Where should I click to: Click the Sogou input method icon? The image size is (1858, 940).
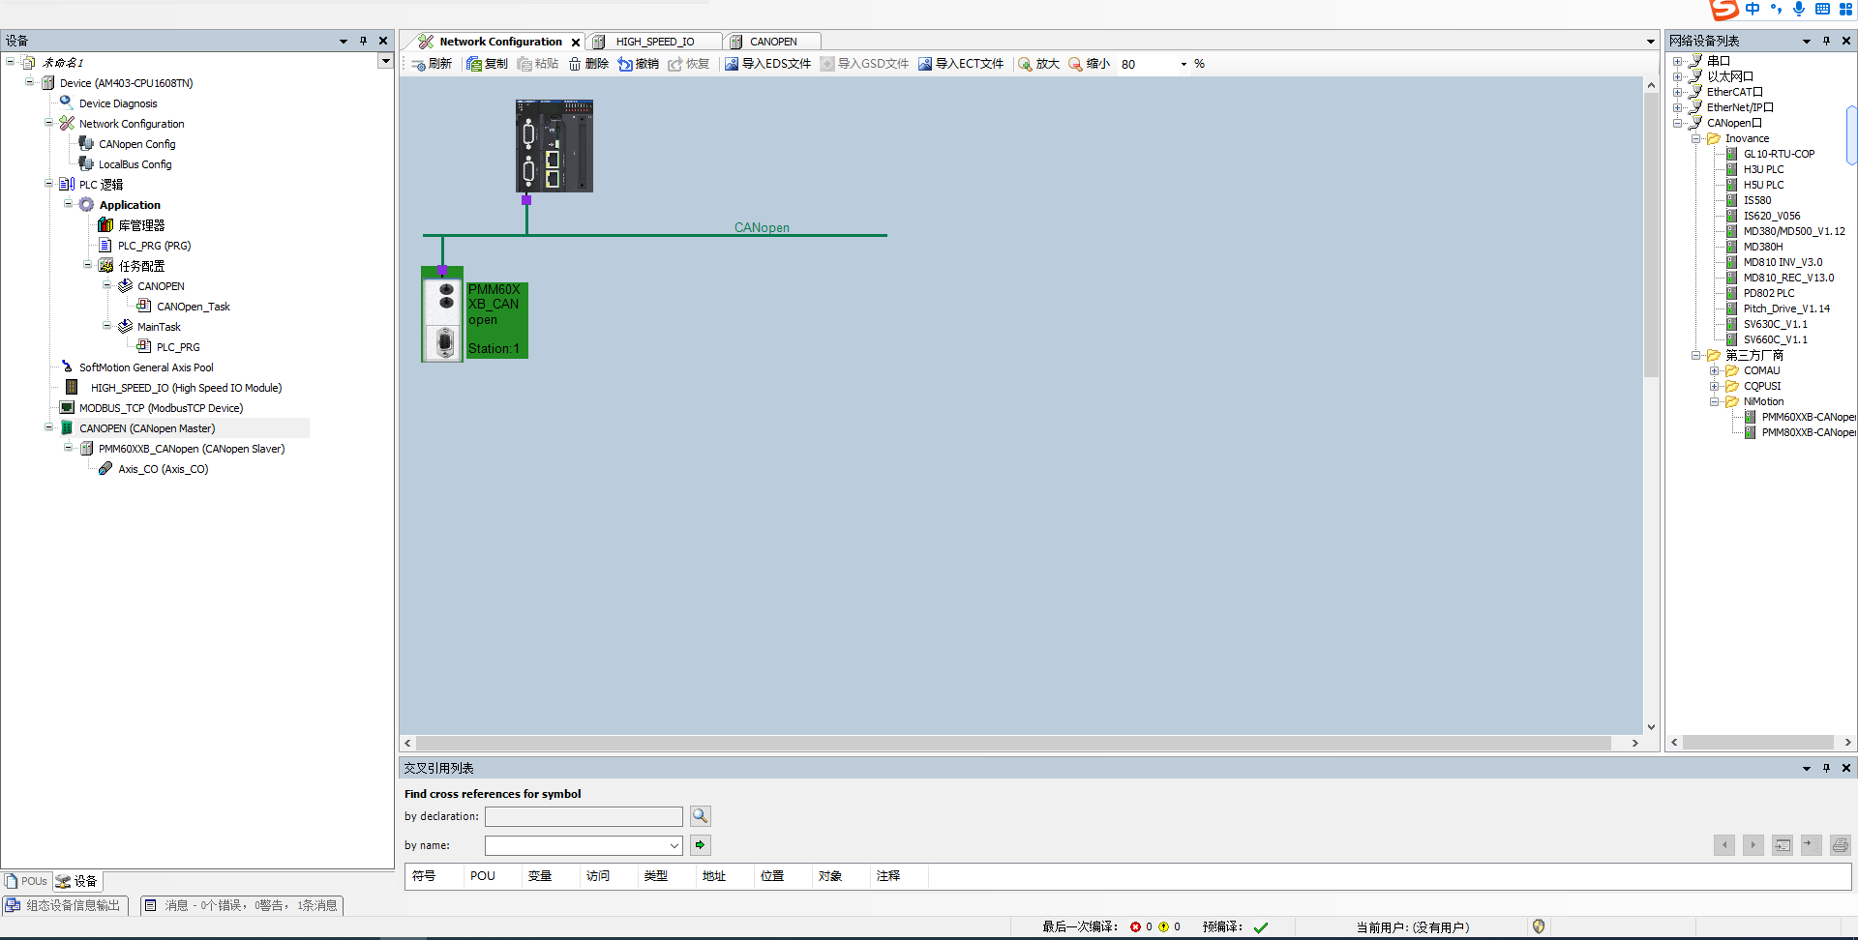(1723, 10)
